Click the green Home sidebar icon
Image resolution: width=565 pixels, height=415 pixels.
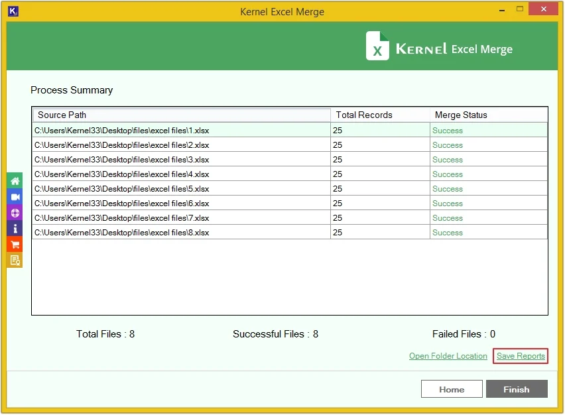(x=15, y=181)
